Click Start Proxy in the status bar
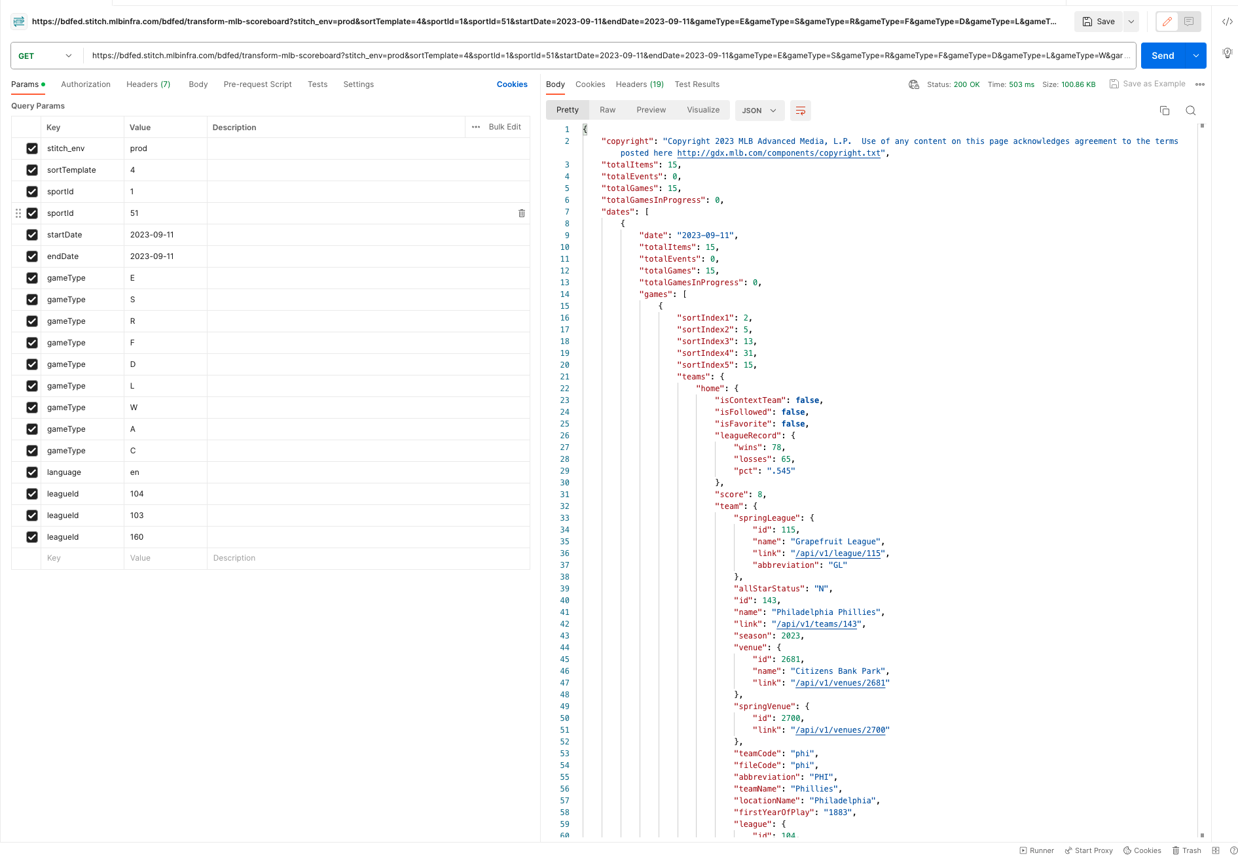1238x855 pixels. click(1089, 850)
